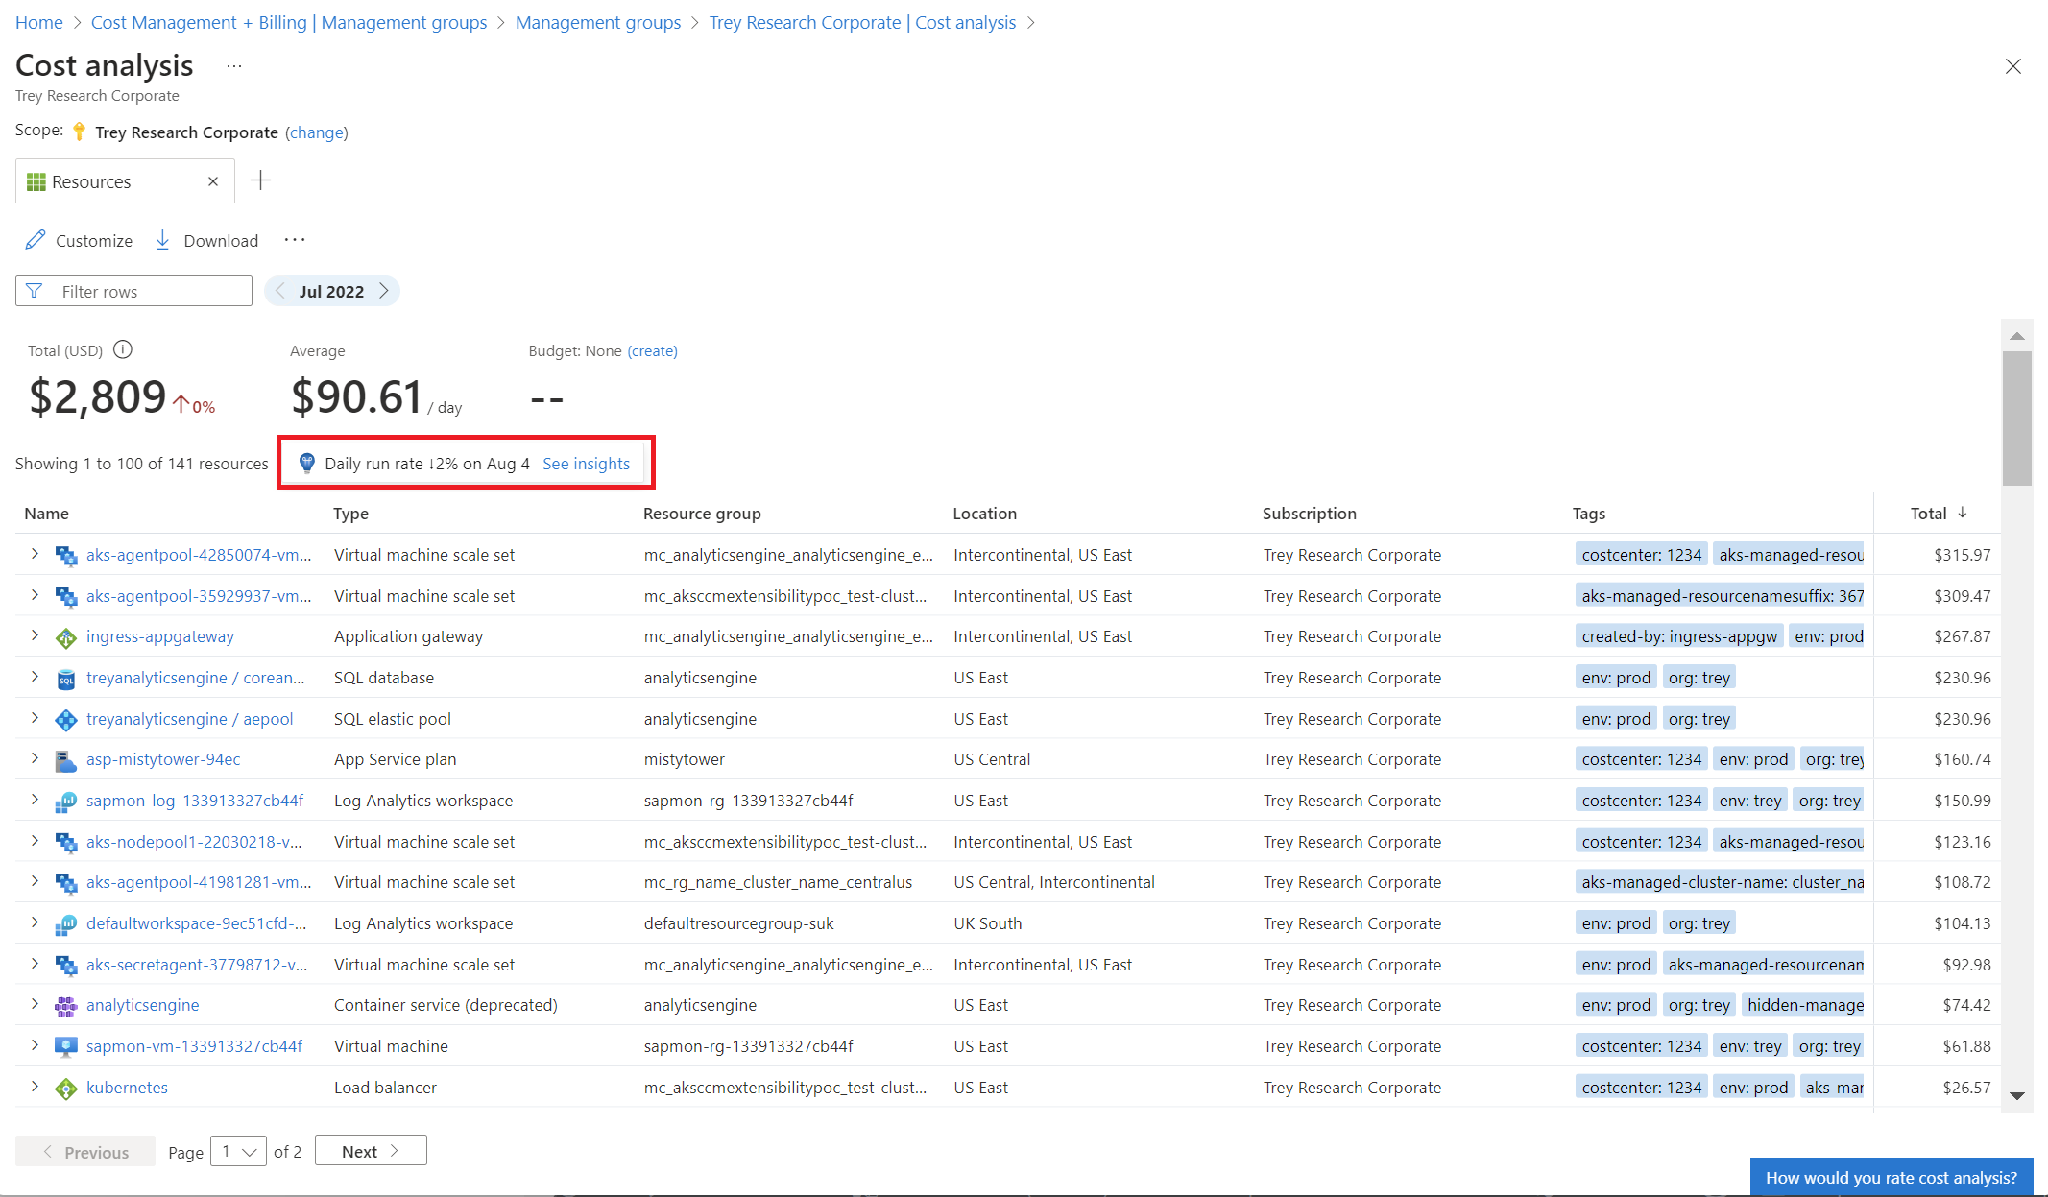Open the page number dropdown
Viewport: 2048px width, 1197px height.
point(238,1151)
